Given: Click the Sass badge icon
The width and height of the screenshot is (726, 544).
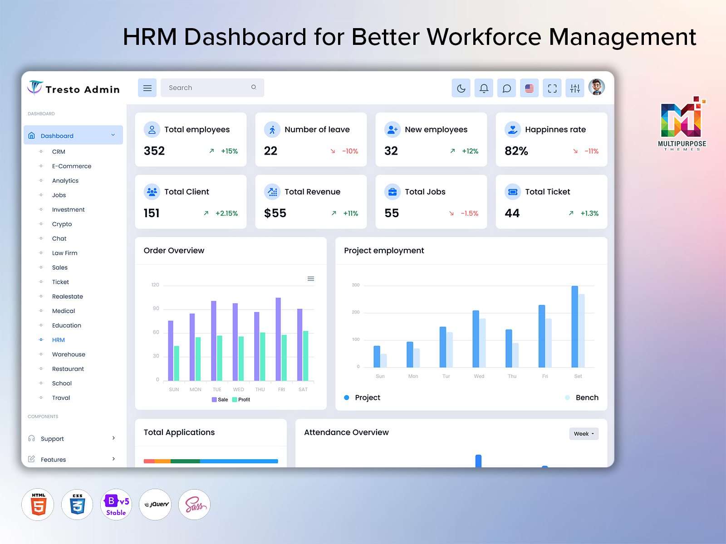Looking at the screenshot, I should point(195,505).
